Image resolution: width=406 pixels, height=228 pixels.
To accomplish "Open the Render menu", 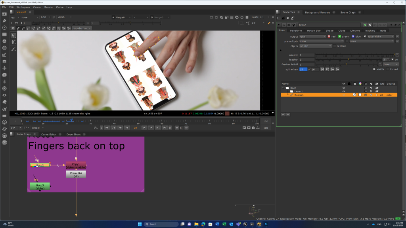I will click(x=49, y=7).
